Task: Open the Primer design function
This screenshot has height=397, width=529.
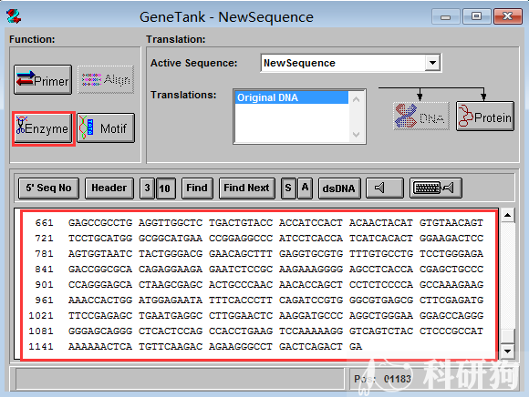Action: pyautogui.click(x=43, y=80)
